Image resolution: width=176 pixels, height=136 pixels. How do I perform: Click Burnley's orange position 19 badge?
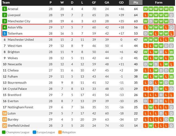point(4,120)
